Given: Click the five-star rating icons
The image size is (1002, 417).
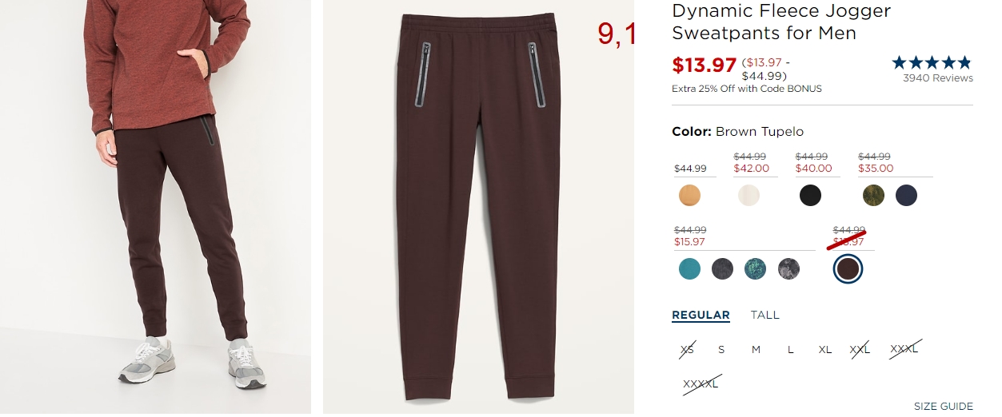Looking at the screenshot, I should coord(932,62).
